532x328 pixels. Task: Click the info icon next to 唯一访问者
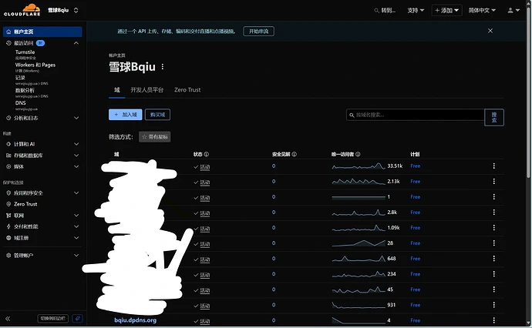tap(359, 154)
